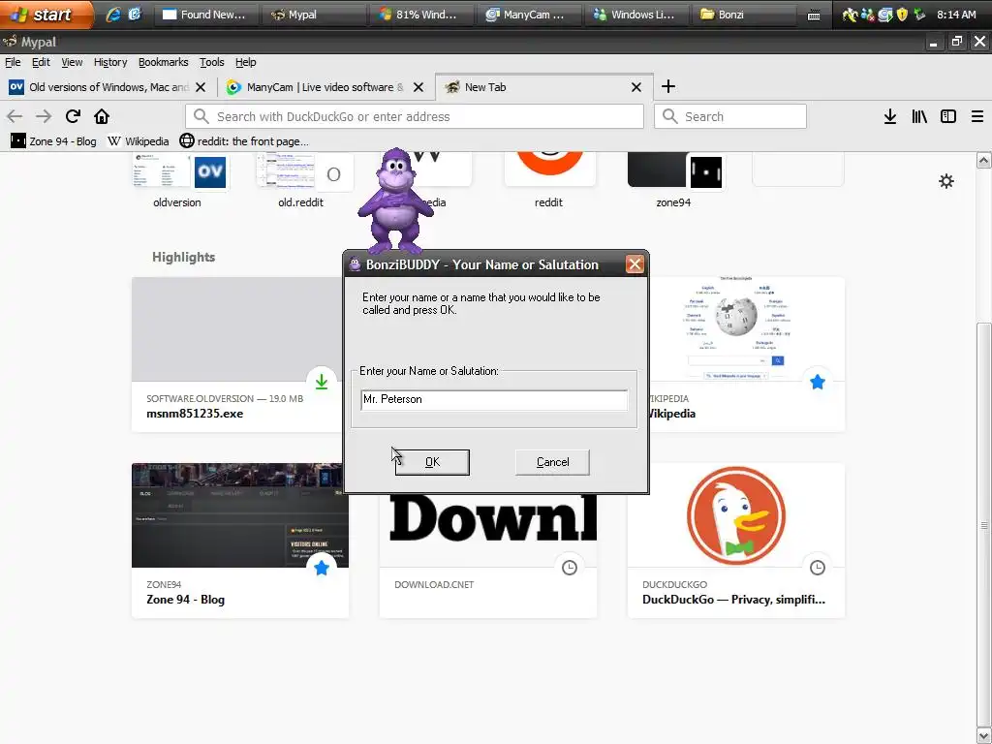
Task: Open the Bonzi folder taskbar button
Action: click(x=743, y=14)
